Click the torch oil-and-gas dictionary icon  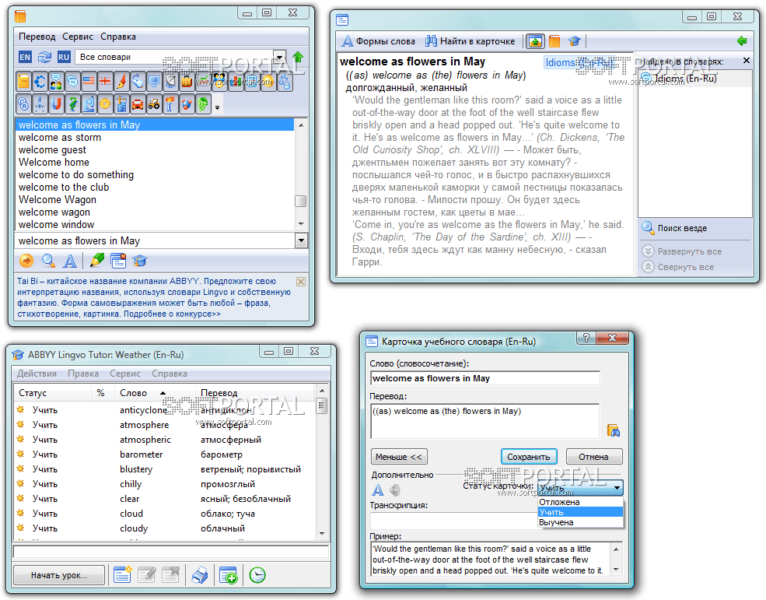click(x=170, y=104)
